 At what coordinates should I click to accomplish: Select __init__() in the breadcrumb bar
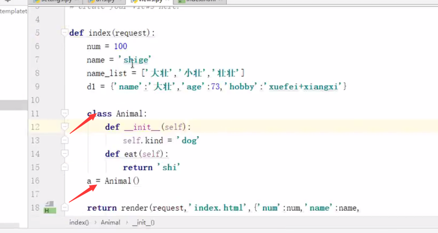[x=144, y=222]
